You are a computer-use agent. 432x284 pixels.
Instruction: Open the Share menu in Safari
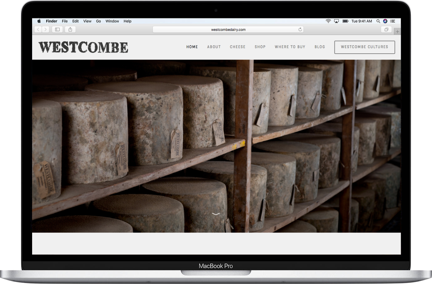(x=70, y=29)
